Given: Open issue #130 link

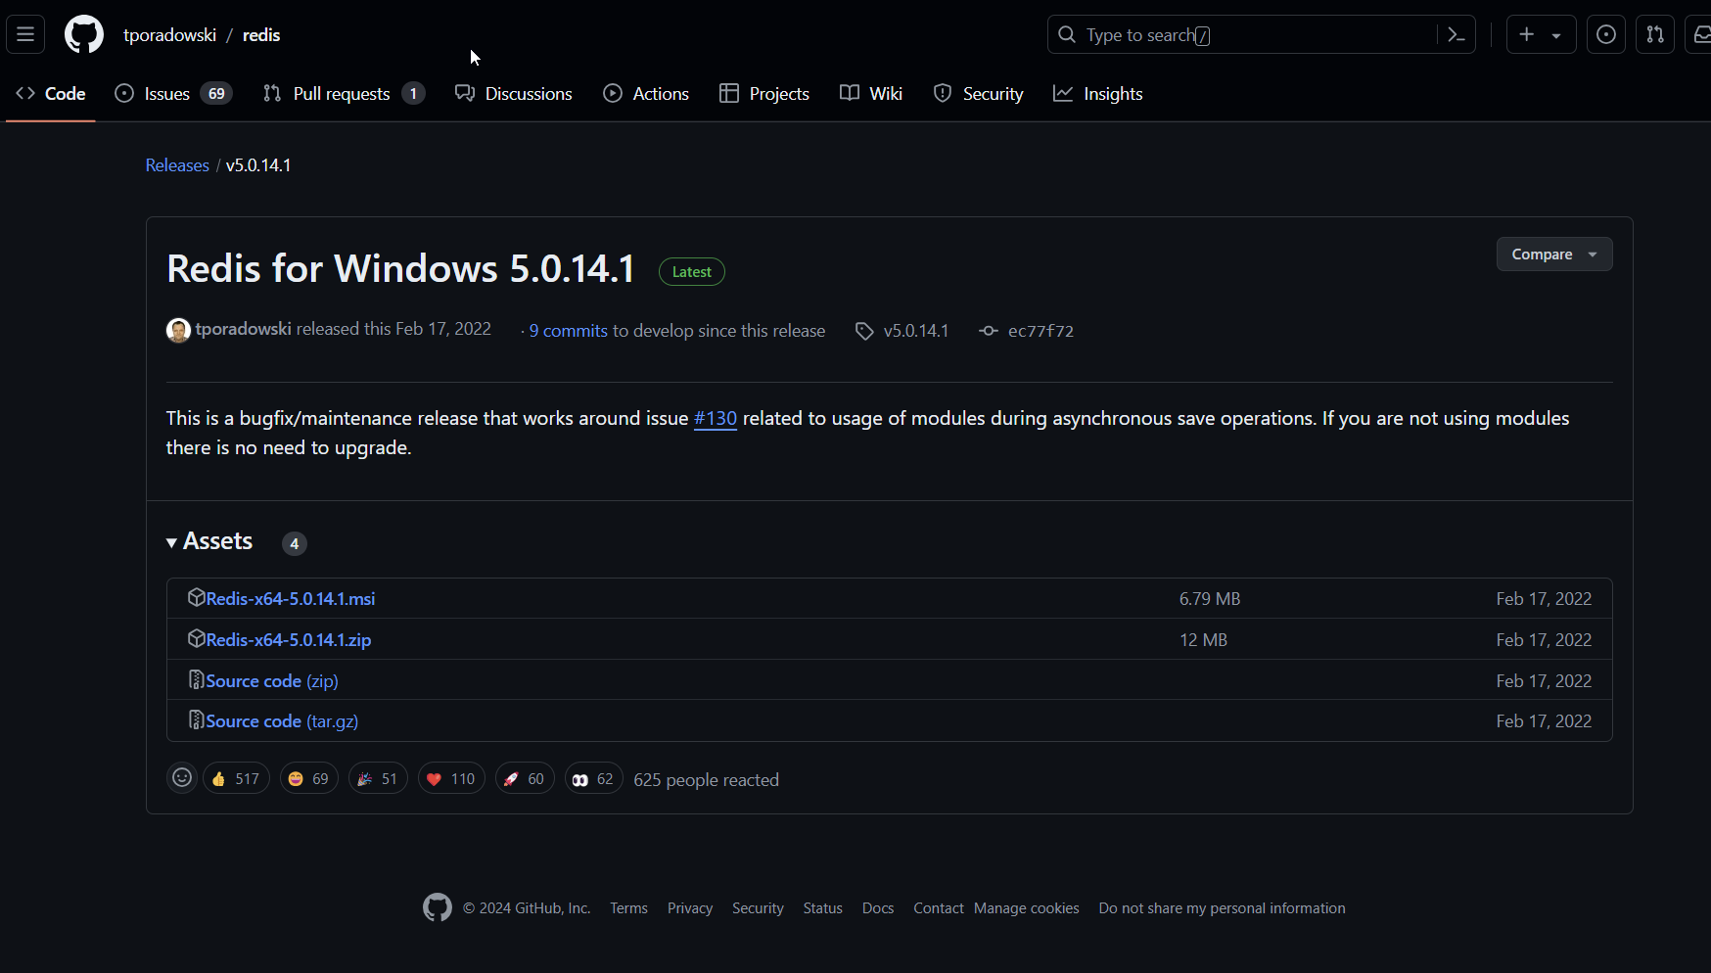Looking at the screenshot, I should point(716,418).
